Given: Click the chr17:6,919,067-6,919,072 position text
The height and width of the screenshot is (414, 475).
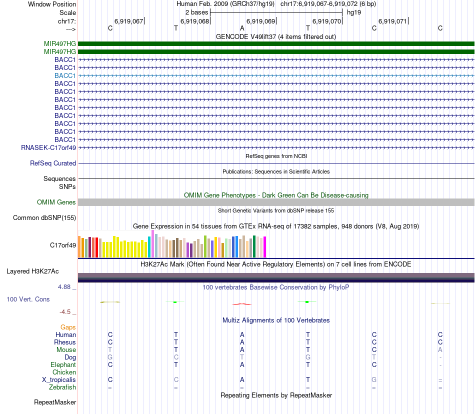Looking at the screenshot, I should 328,4.
